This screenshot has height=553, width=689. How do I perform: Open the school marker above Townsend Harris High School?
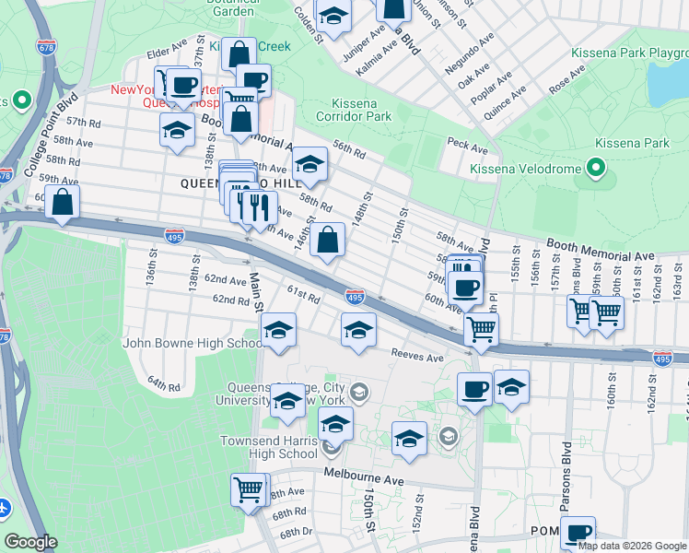coord(335,426)
